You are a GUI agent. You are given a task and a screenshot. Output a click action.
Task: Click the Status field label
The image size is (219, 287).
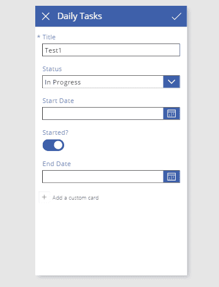[x=52, y=69]
